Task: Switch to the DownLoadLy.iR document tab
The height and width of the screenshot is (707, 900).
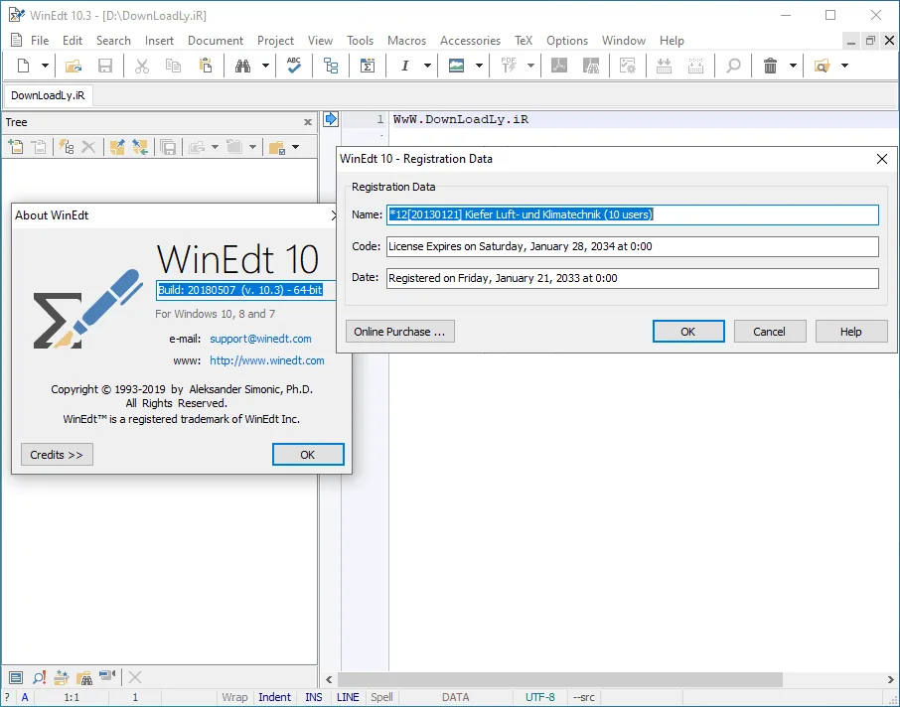Action: [48, 95]
